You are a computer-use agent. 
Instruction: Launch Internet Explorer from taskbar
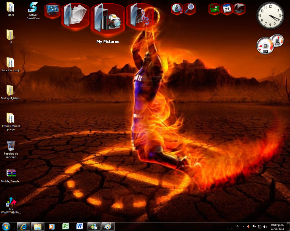point(24,226)
